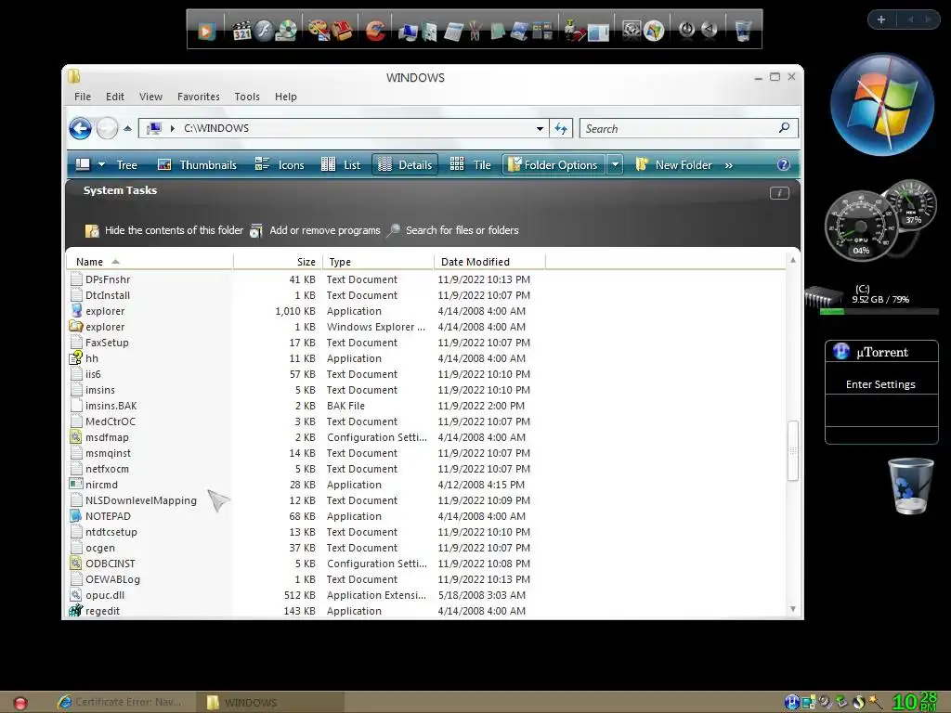This screenshot has height=713, width=951.
Task: Open the Flash player icon in dock
Action: (264, 31)
